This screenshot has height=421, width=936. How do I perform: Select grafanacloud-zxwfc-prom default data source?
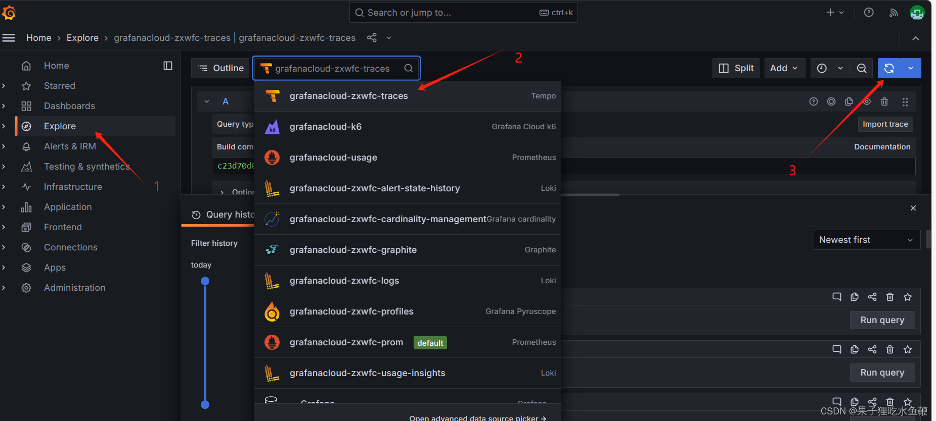coord(408,342)
